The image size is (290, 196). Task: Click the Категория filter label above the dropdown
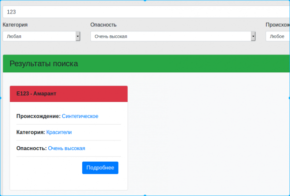(15, 25)
